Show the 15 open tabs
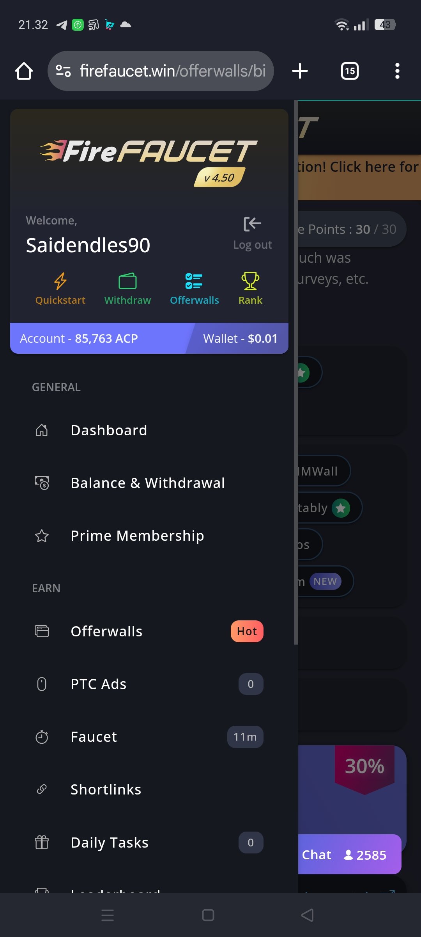The width and height of the screenshot is (421, 937). (350, 71)
